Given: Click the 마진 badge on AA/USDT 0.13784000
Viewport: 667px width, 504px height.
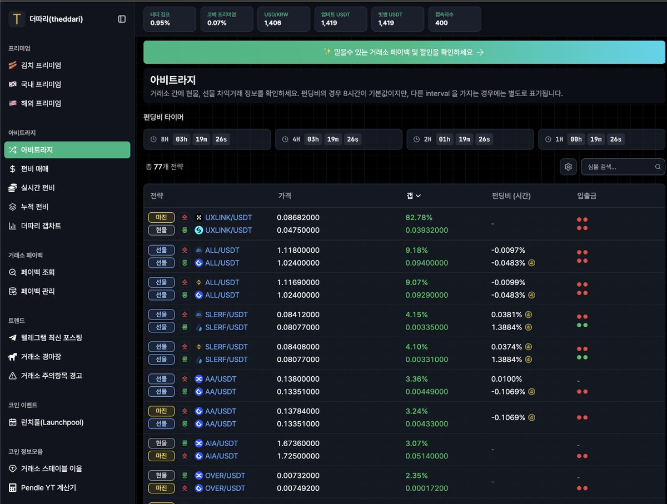Looking at the screenshot, I should click(x=161, y=411).
